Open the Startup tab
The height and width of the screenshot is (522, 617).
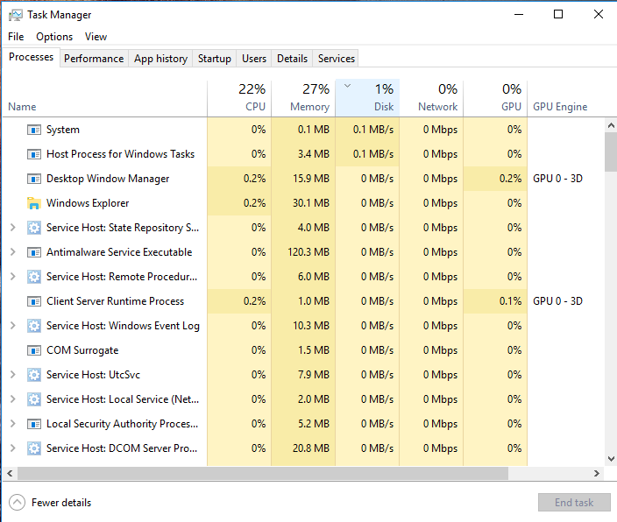(x=215, y=59)
